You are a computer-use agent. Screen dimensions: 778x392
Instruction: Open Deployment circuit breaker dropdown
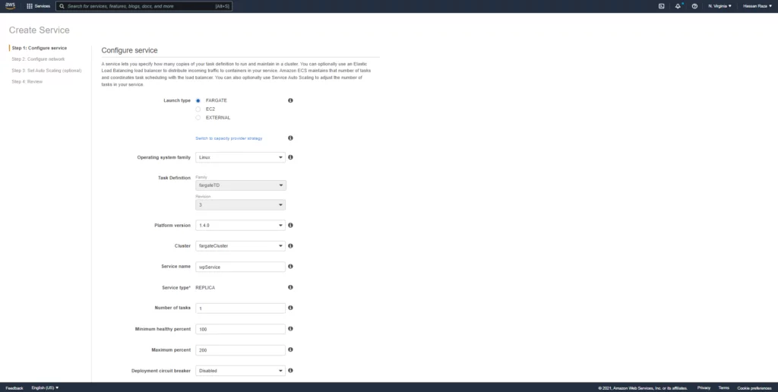coord(240,371)
